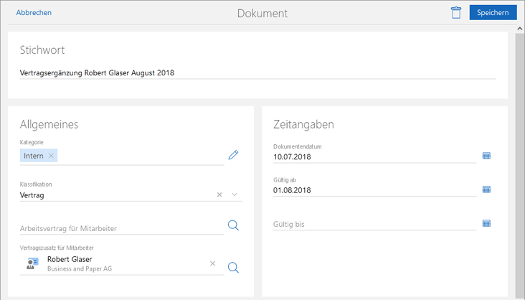Click the trash delete icon

tap(455, 13)
